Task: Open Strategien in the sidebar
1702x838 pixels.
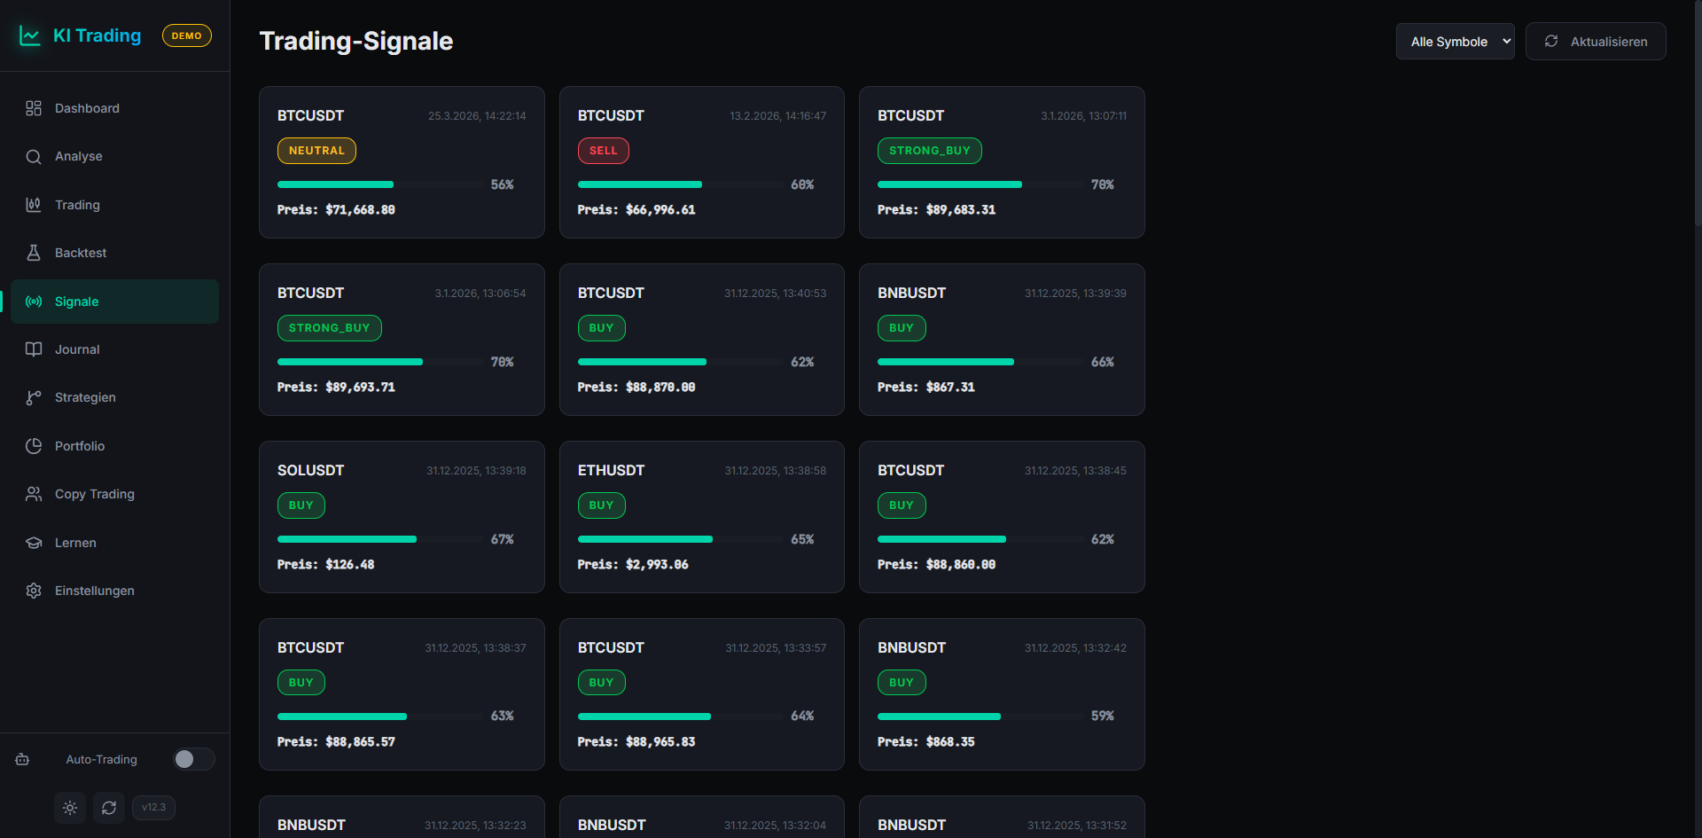Action: tap(85, 397)
